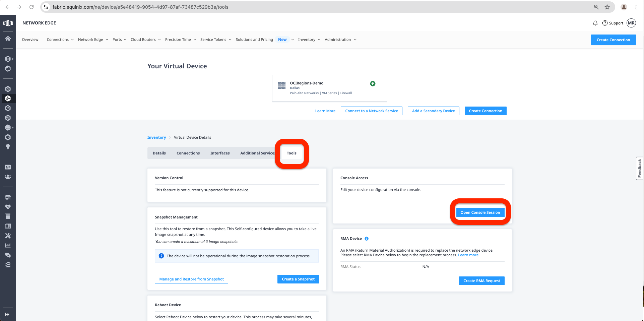Switch to the Details tab
Image resolution: width=644 pixels, height=321 pixels.
point(159,153)
